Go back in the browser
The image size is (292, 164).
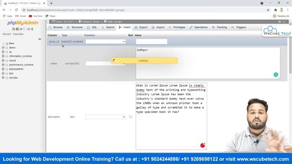(x=4, y=10)
